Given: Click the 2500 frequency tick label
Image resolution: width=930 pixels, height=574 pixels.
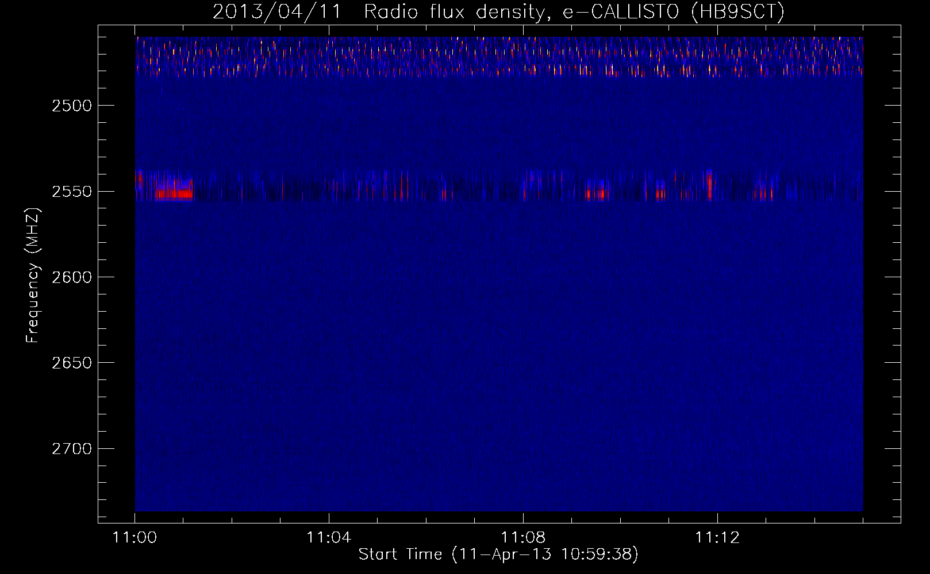Looking at the screenshot, I should 72,106.
